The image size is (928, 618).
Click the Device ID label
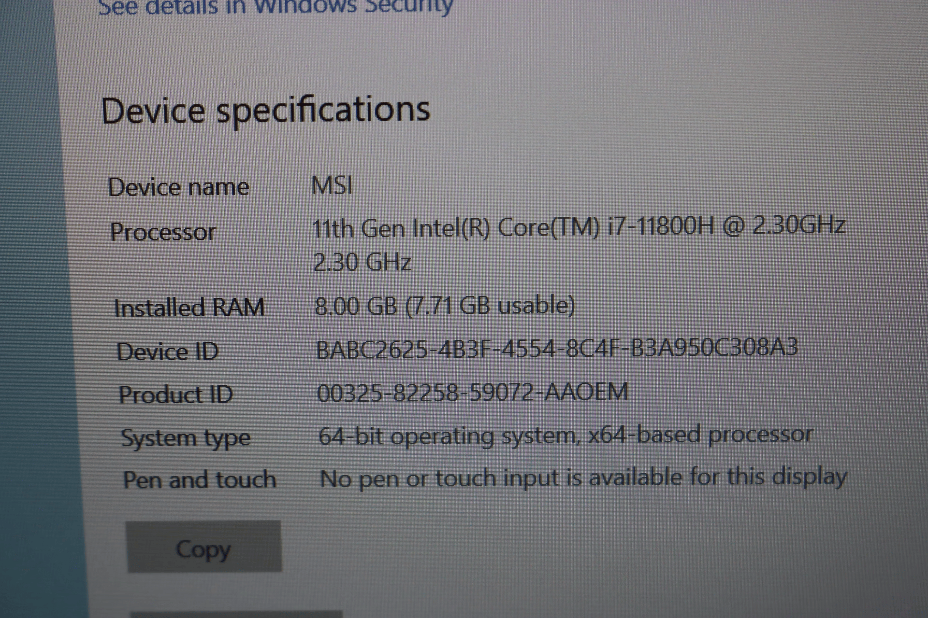168,351
